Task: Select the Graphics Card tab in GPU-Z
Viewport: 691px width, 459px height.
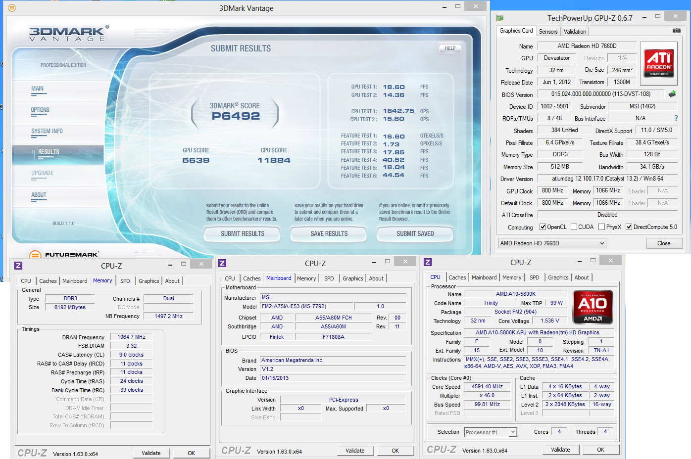Action: [516, 31]
